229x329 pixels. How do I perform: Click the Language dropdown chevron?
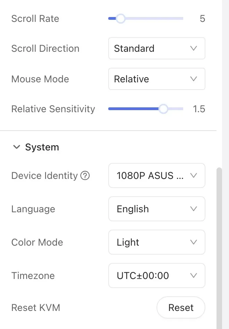[194, 209]
